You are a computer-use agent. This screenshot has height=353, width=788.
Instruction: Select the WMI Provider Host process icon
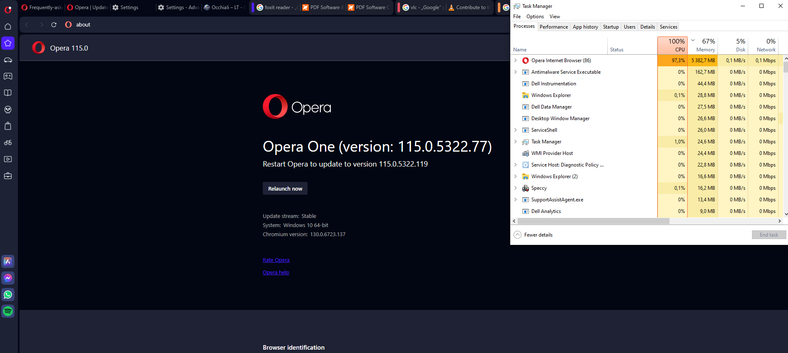tap(526, 153)
